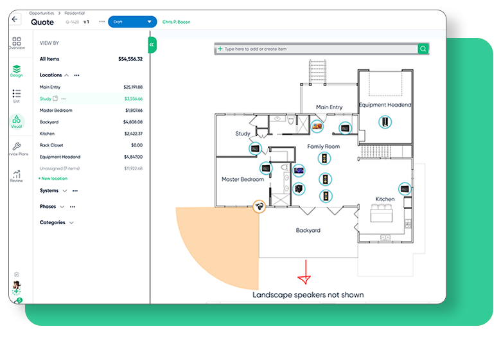Select the panel icon right of Main Entry door
This screenshot has height=338, width=501.
[x=345, y=129]
